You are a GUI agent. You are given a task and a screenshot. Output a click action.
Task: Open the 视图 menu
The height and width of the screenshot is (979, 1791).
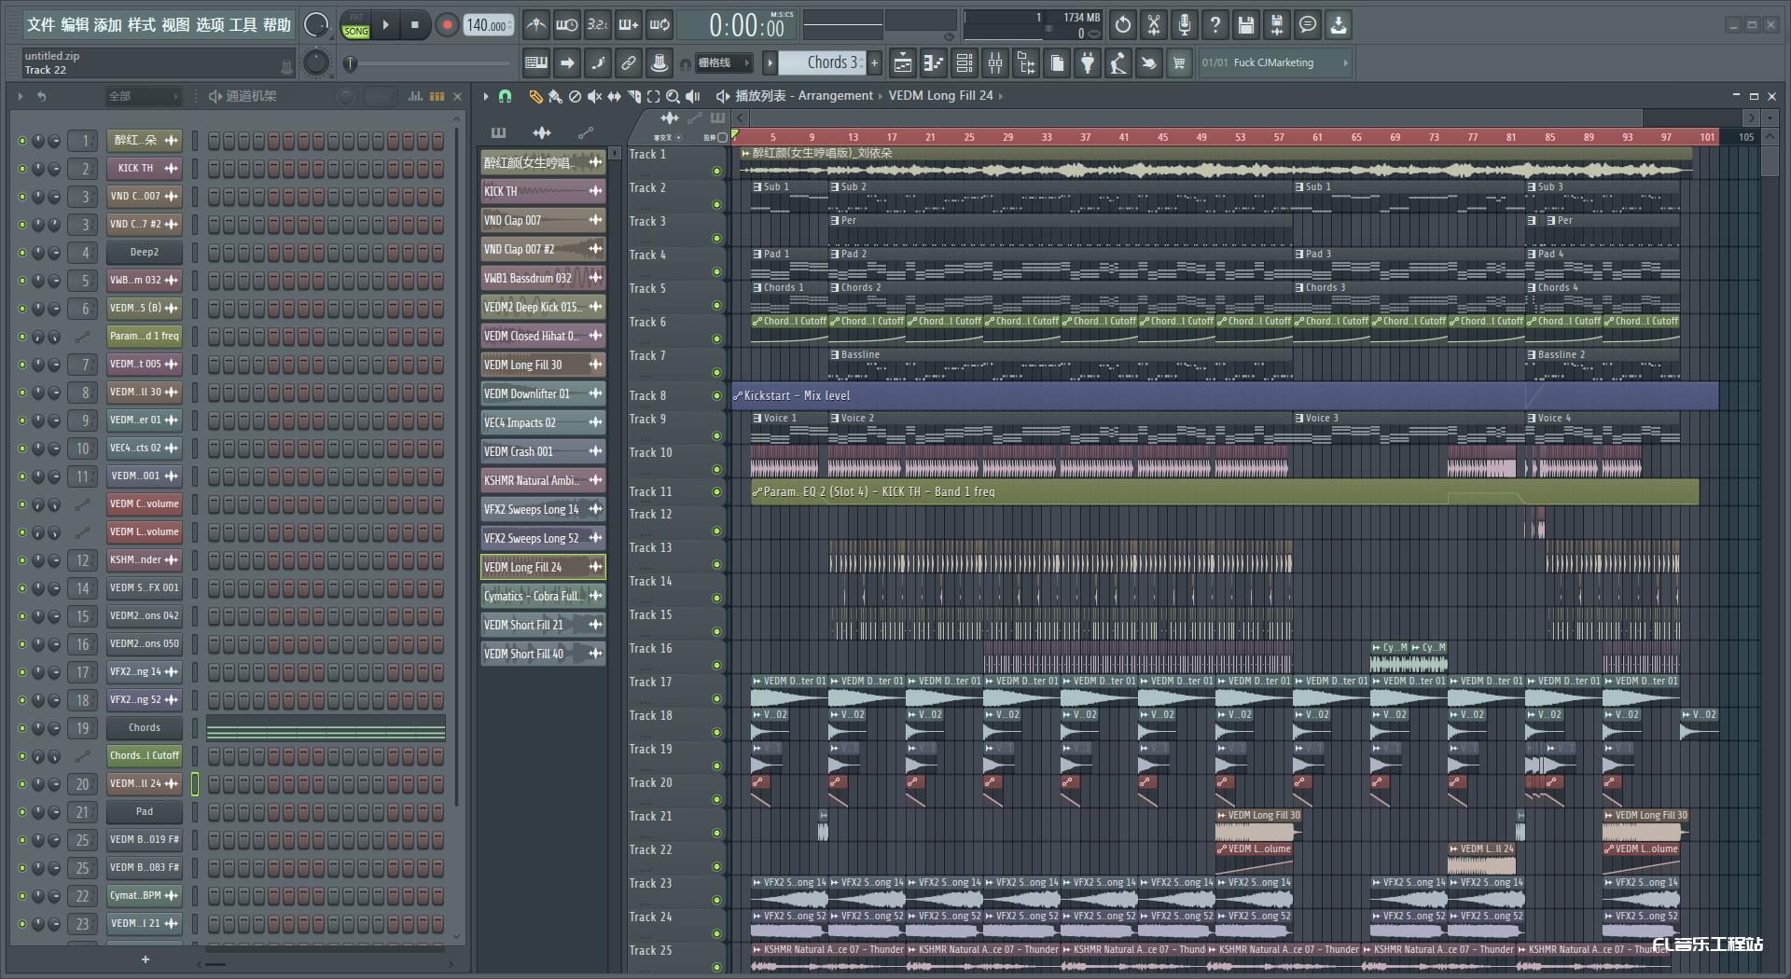click(175, 25)
